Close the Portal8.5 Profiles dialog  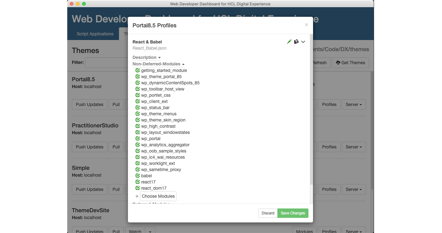click(306, 25)
